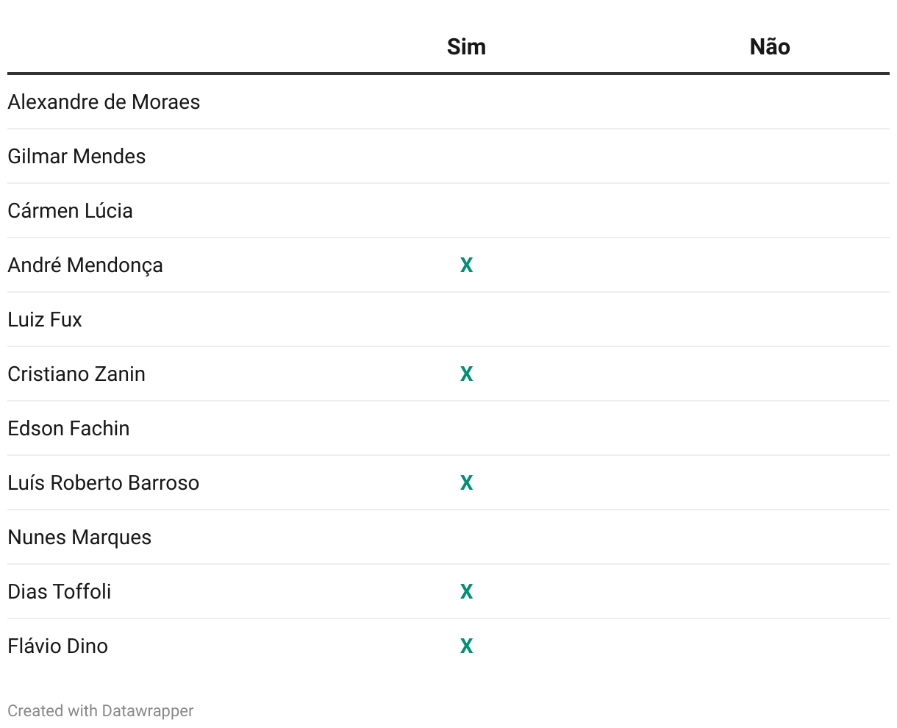Click the green X for Luís Roberto Barroso
Image resolution: width=897 pixels, height=728 pixels.
466,483
